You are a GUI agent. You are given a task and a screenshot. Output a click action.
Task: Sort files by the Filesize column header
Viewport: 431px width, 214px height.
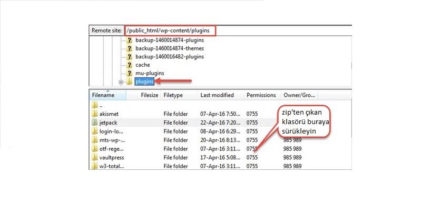coord(143,95)
